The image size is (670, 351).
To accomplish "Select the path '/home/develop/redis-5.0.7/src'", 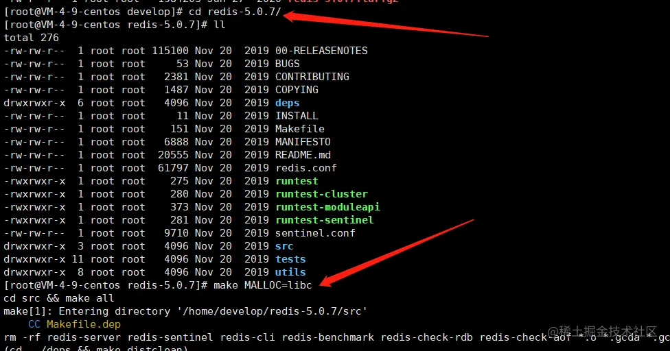I will pyautogui.click(x=272, y=311).
